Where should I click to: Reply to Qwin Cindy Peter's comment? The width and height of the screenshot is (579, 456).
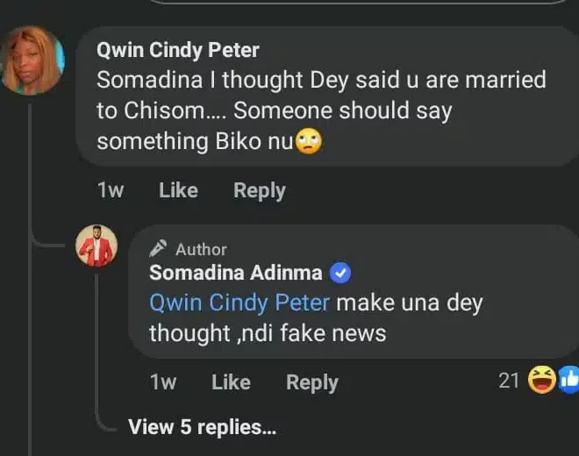pyautogui.click(x=259, y=190)
